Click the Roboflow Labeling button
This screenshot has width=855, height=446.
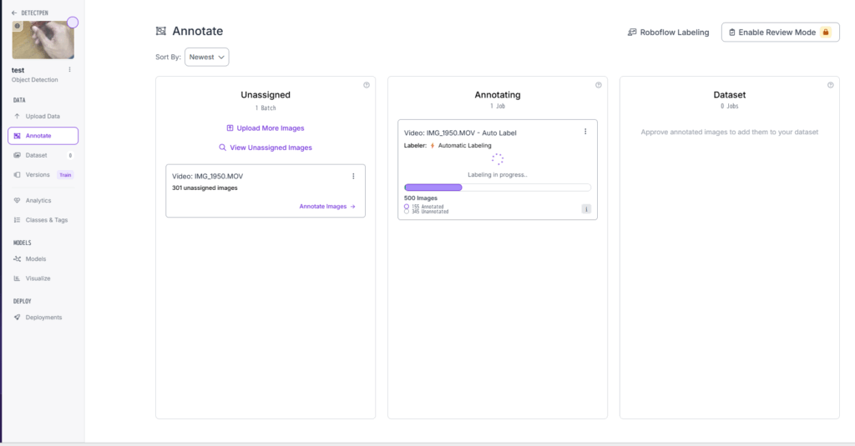668,33
